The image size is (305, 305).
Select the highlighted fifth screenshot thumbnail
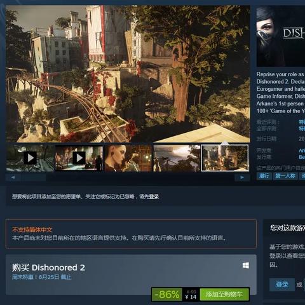pyautogui.click(x=225, y=158)
